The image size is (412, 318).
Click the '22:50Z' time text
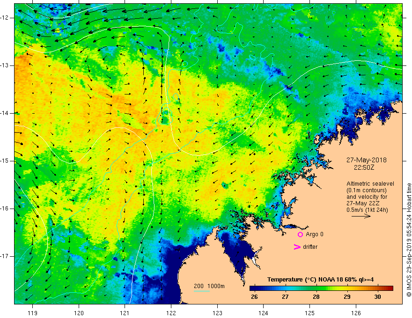point(364,167)
